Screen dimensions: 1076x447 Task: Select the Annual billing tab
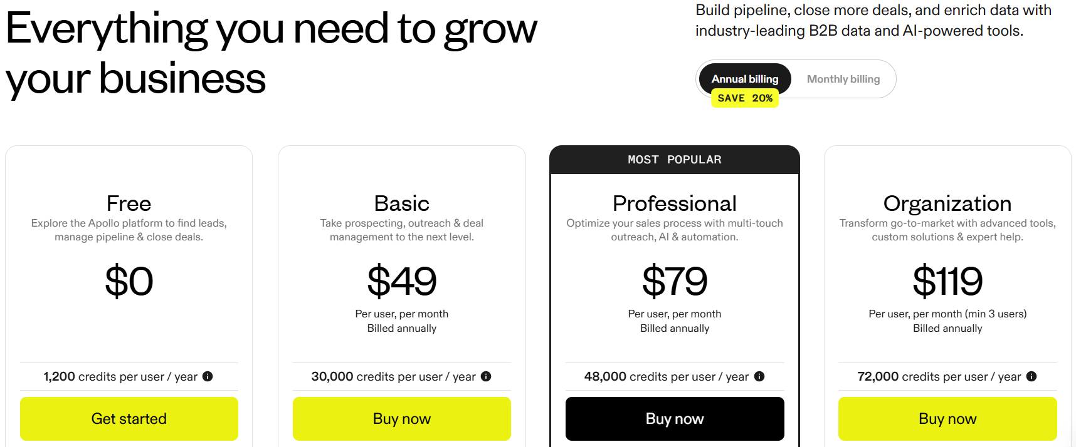[x=745, y=79]
